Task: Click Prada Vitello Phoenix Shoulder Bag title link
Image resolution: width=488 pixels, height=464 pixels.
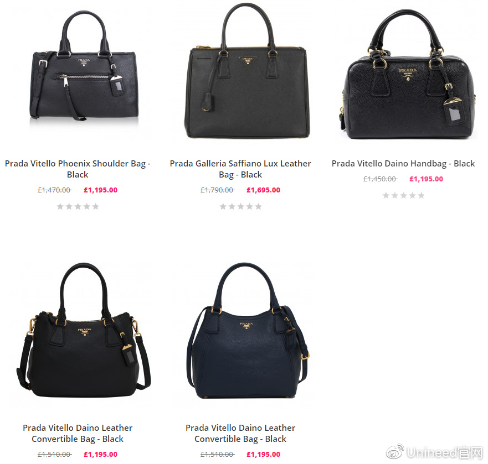Action: (x=78, y=169)
